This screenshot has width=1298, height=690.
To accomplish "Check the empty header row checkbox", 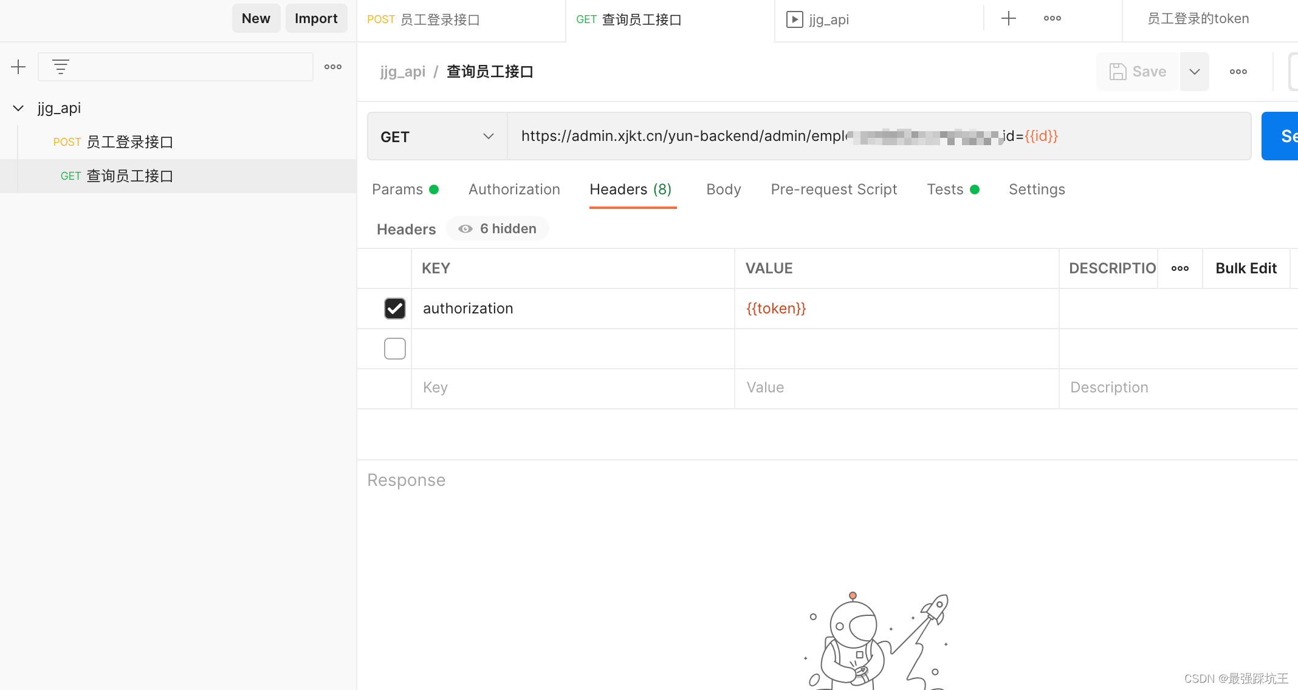I will point(394,349).
